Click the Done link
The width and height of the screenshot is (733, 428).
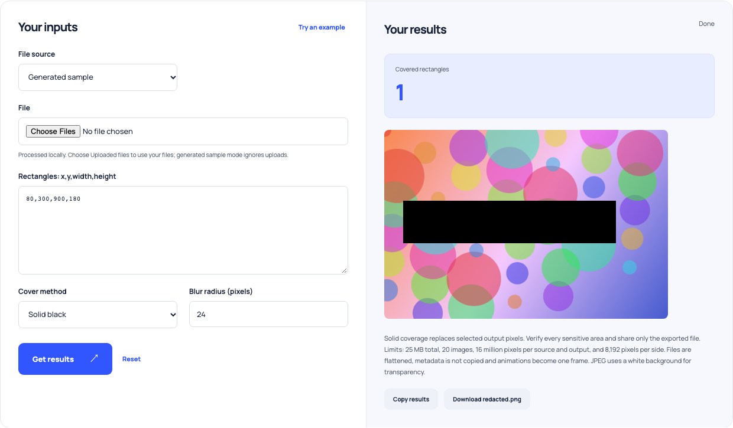[x=706, y=24]
